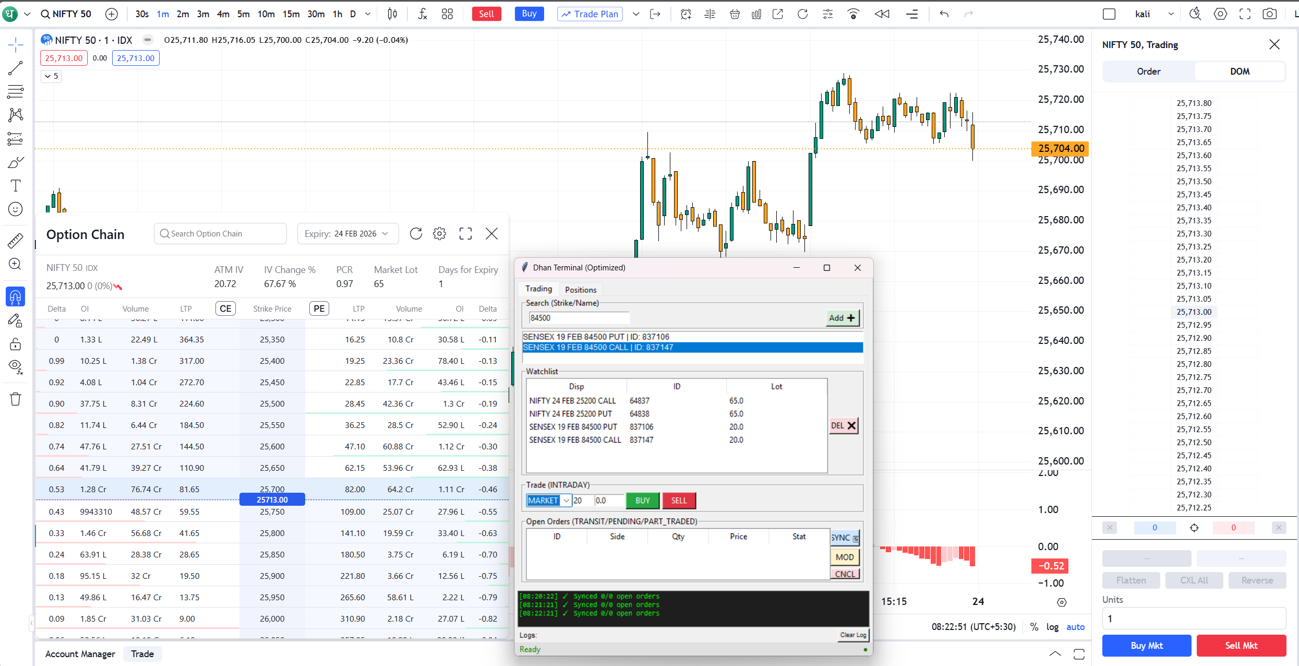Image resolution: width=1299 pixels, height=666 pixels.
Task: Click the replay rewind icon
Action: (x=882, y=14)
